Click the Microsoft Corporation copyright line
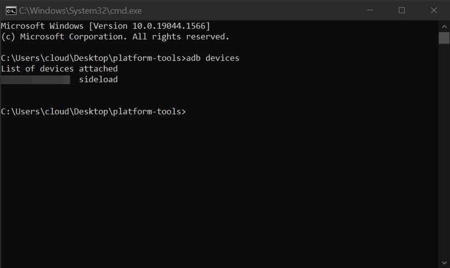 (115, 36)
